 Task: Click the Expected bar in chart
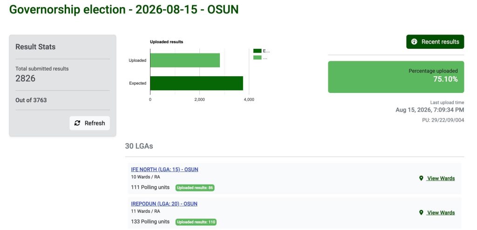coord(197,83)
